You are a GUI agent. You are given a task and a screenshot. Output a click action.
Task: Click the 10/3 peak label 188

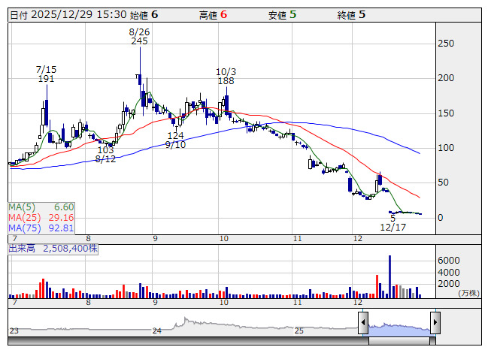[x=226, y=81]
